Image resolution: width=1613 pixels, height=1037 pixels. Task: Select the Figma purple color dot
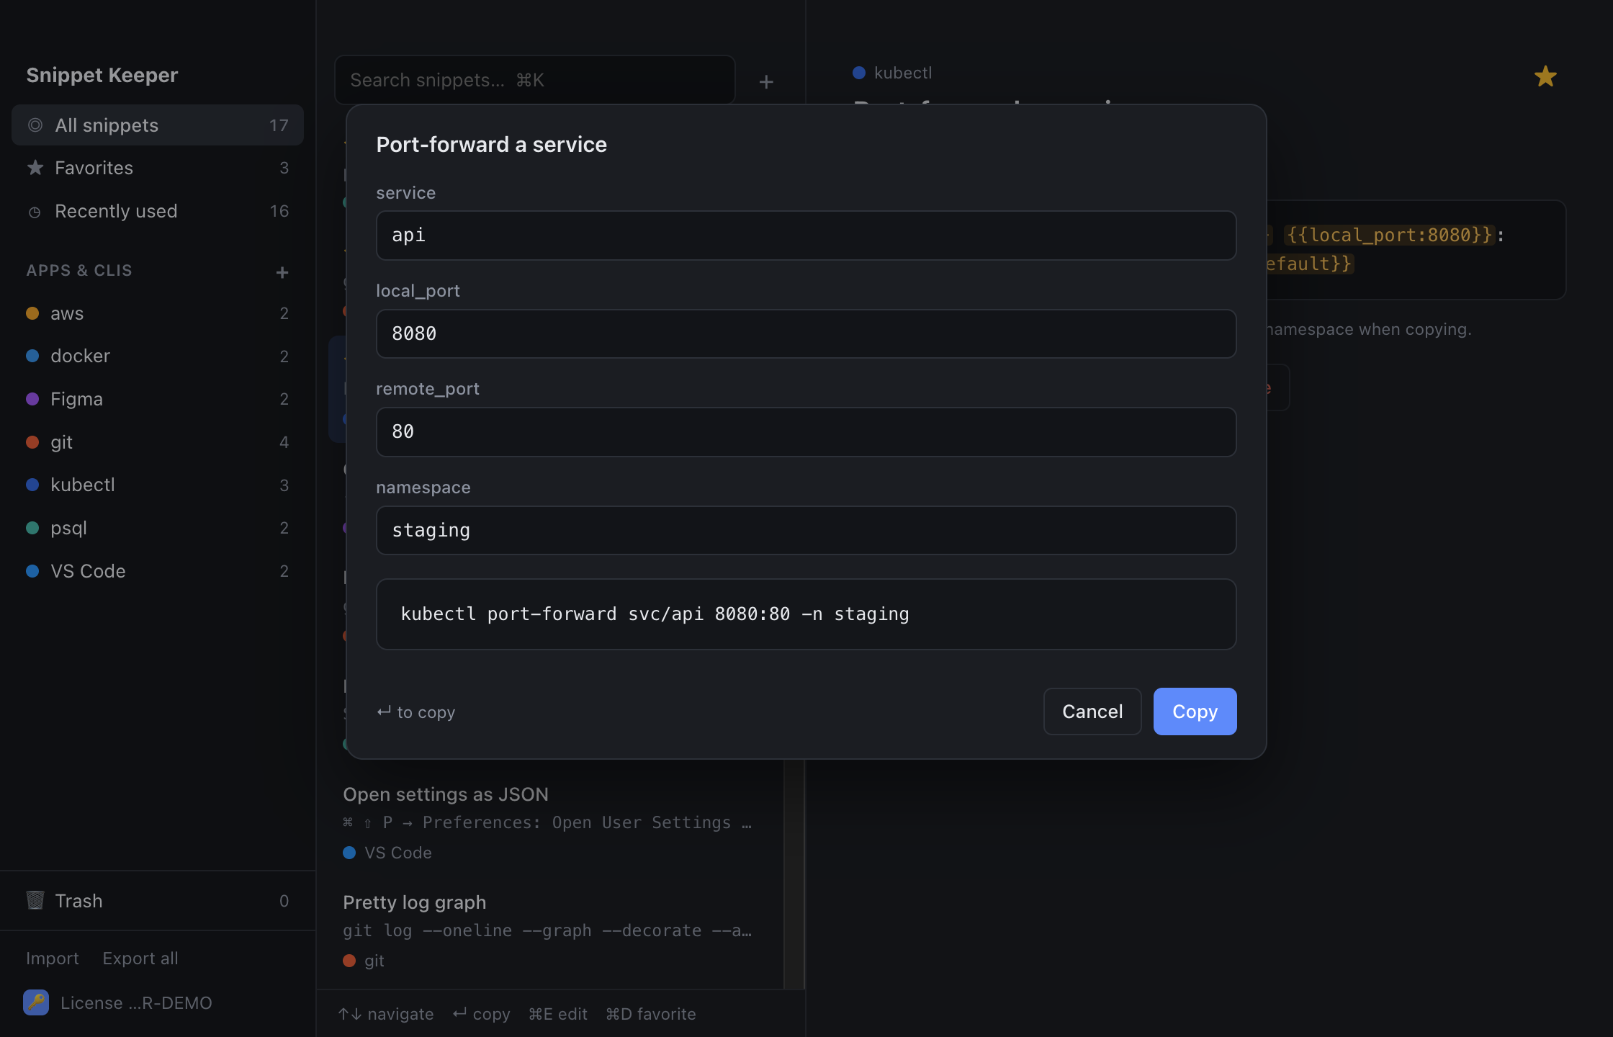(x=32, y=399)
